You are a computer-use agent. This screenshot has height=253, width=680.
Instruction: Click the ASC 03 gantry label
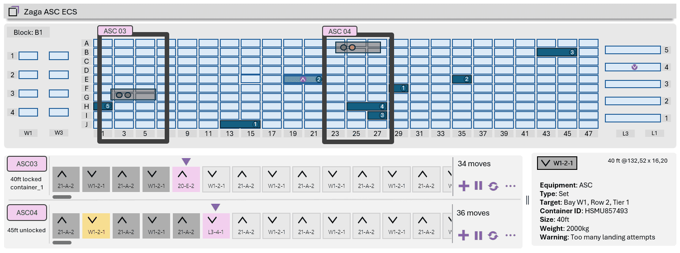[115, 31]
